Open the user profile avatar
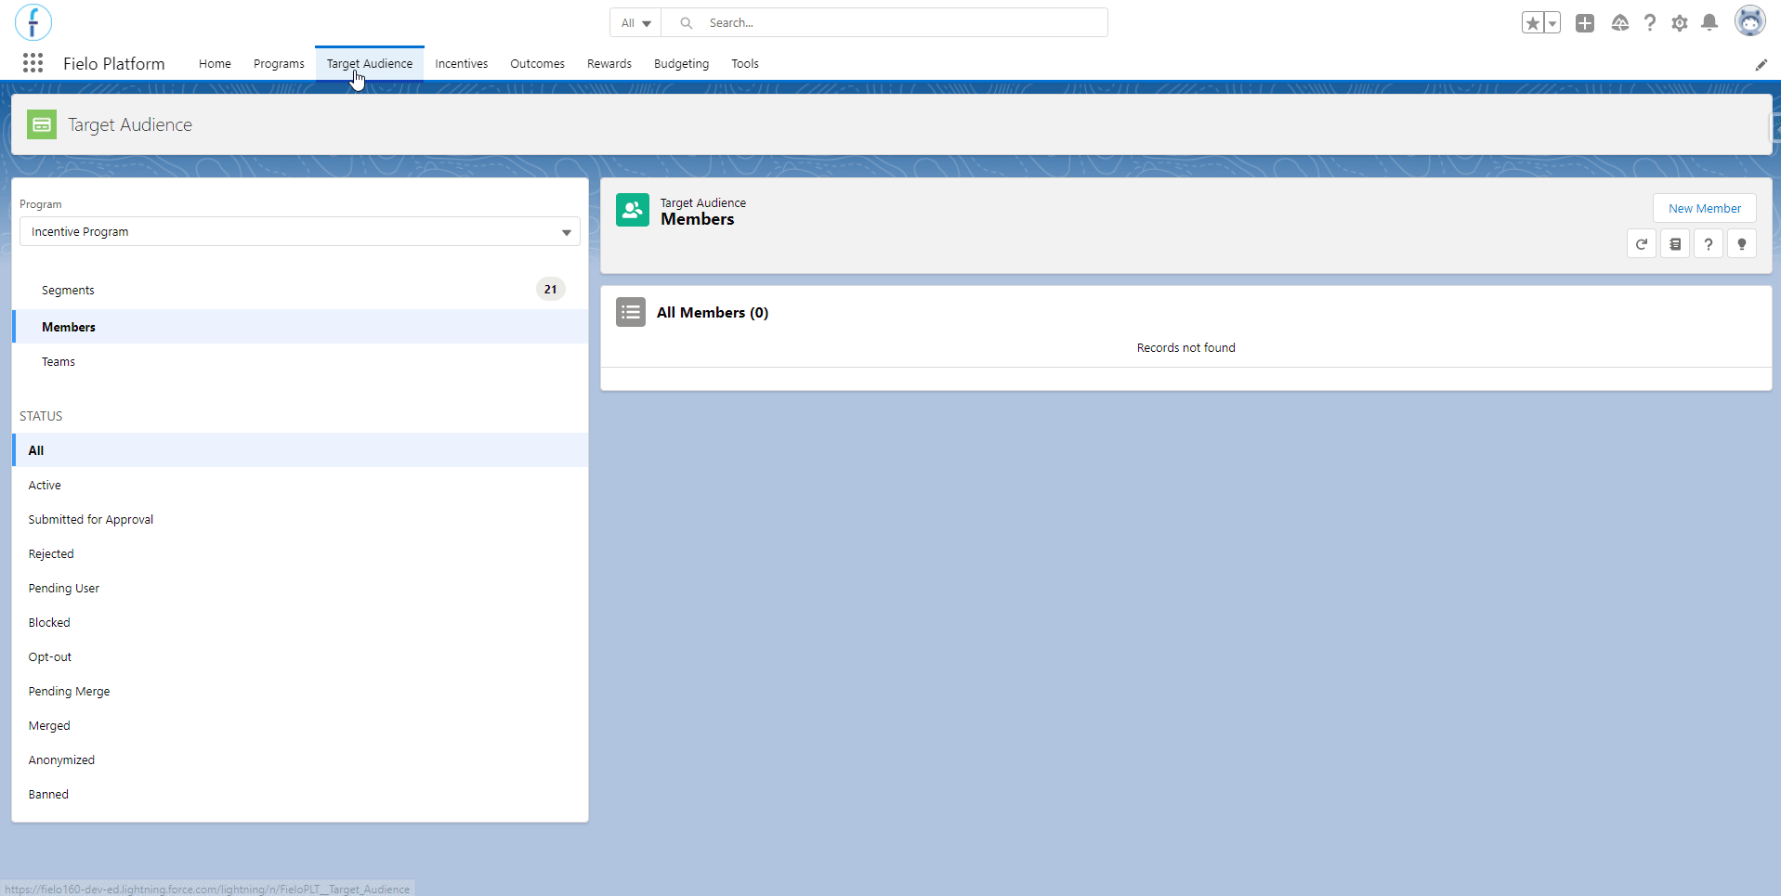This screenshot has width=1781, height=896. [x=1750, y=21]
